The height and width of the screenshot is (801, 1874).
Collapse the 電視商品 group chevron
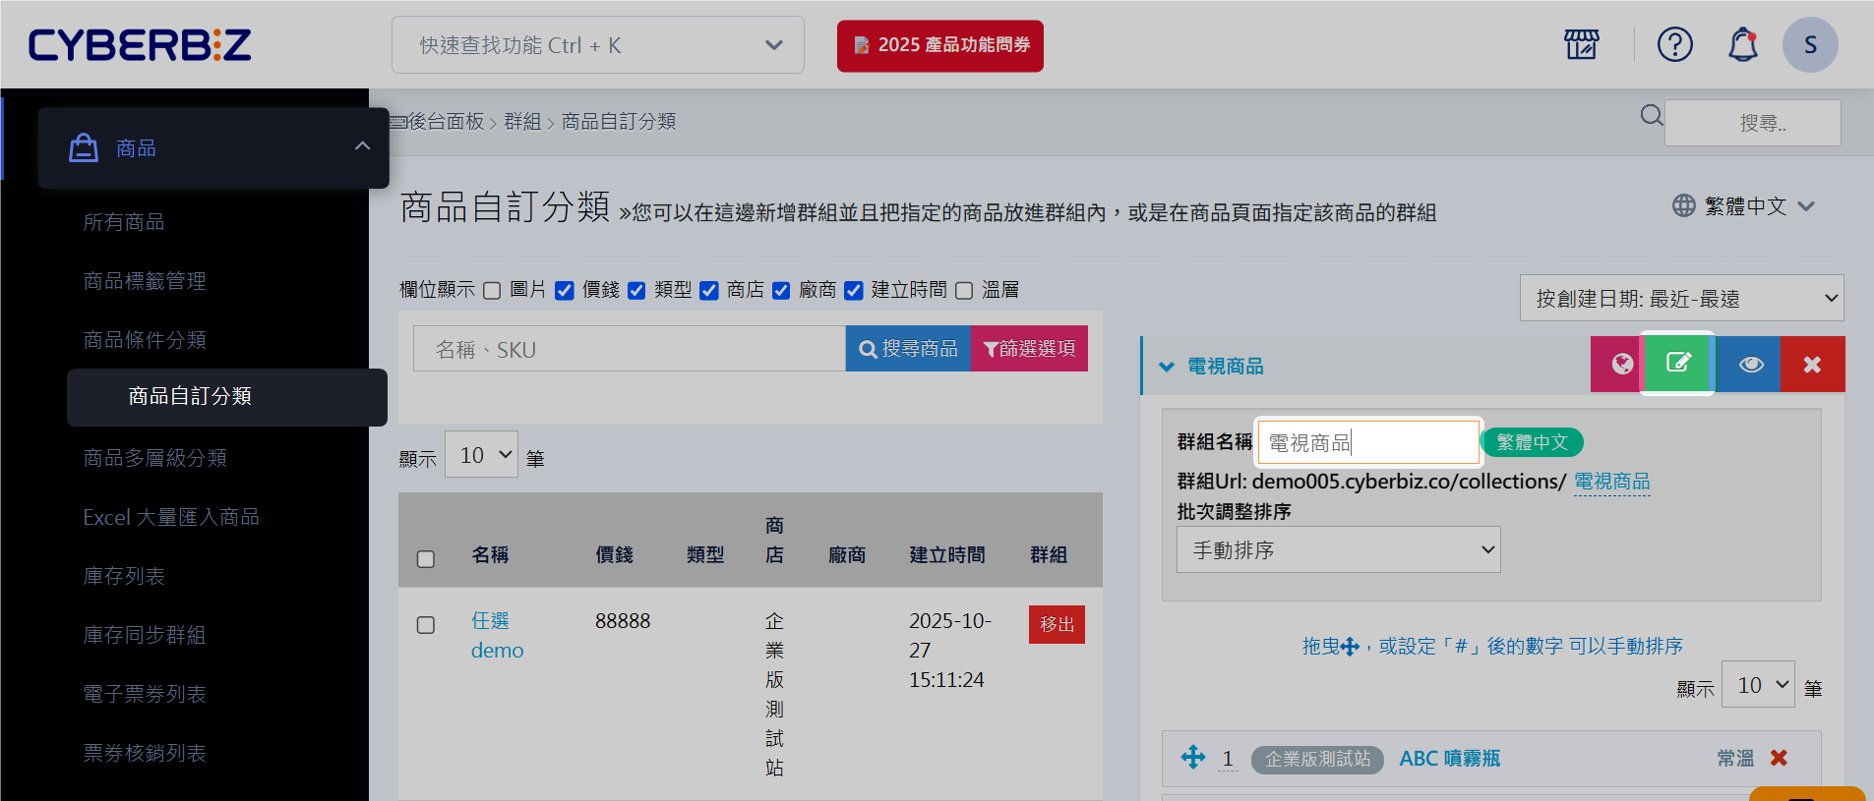pos(1167,367)
